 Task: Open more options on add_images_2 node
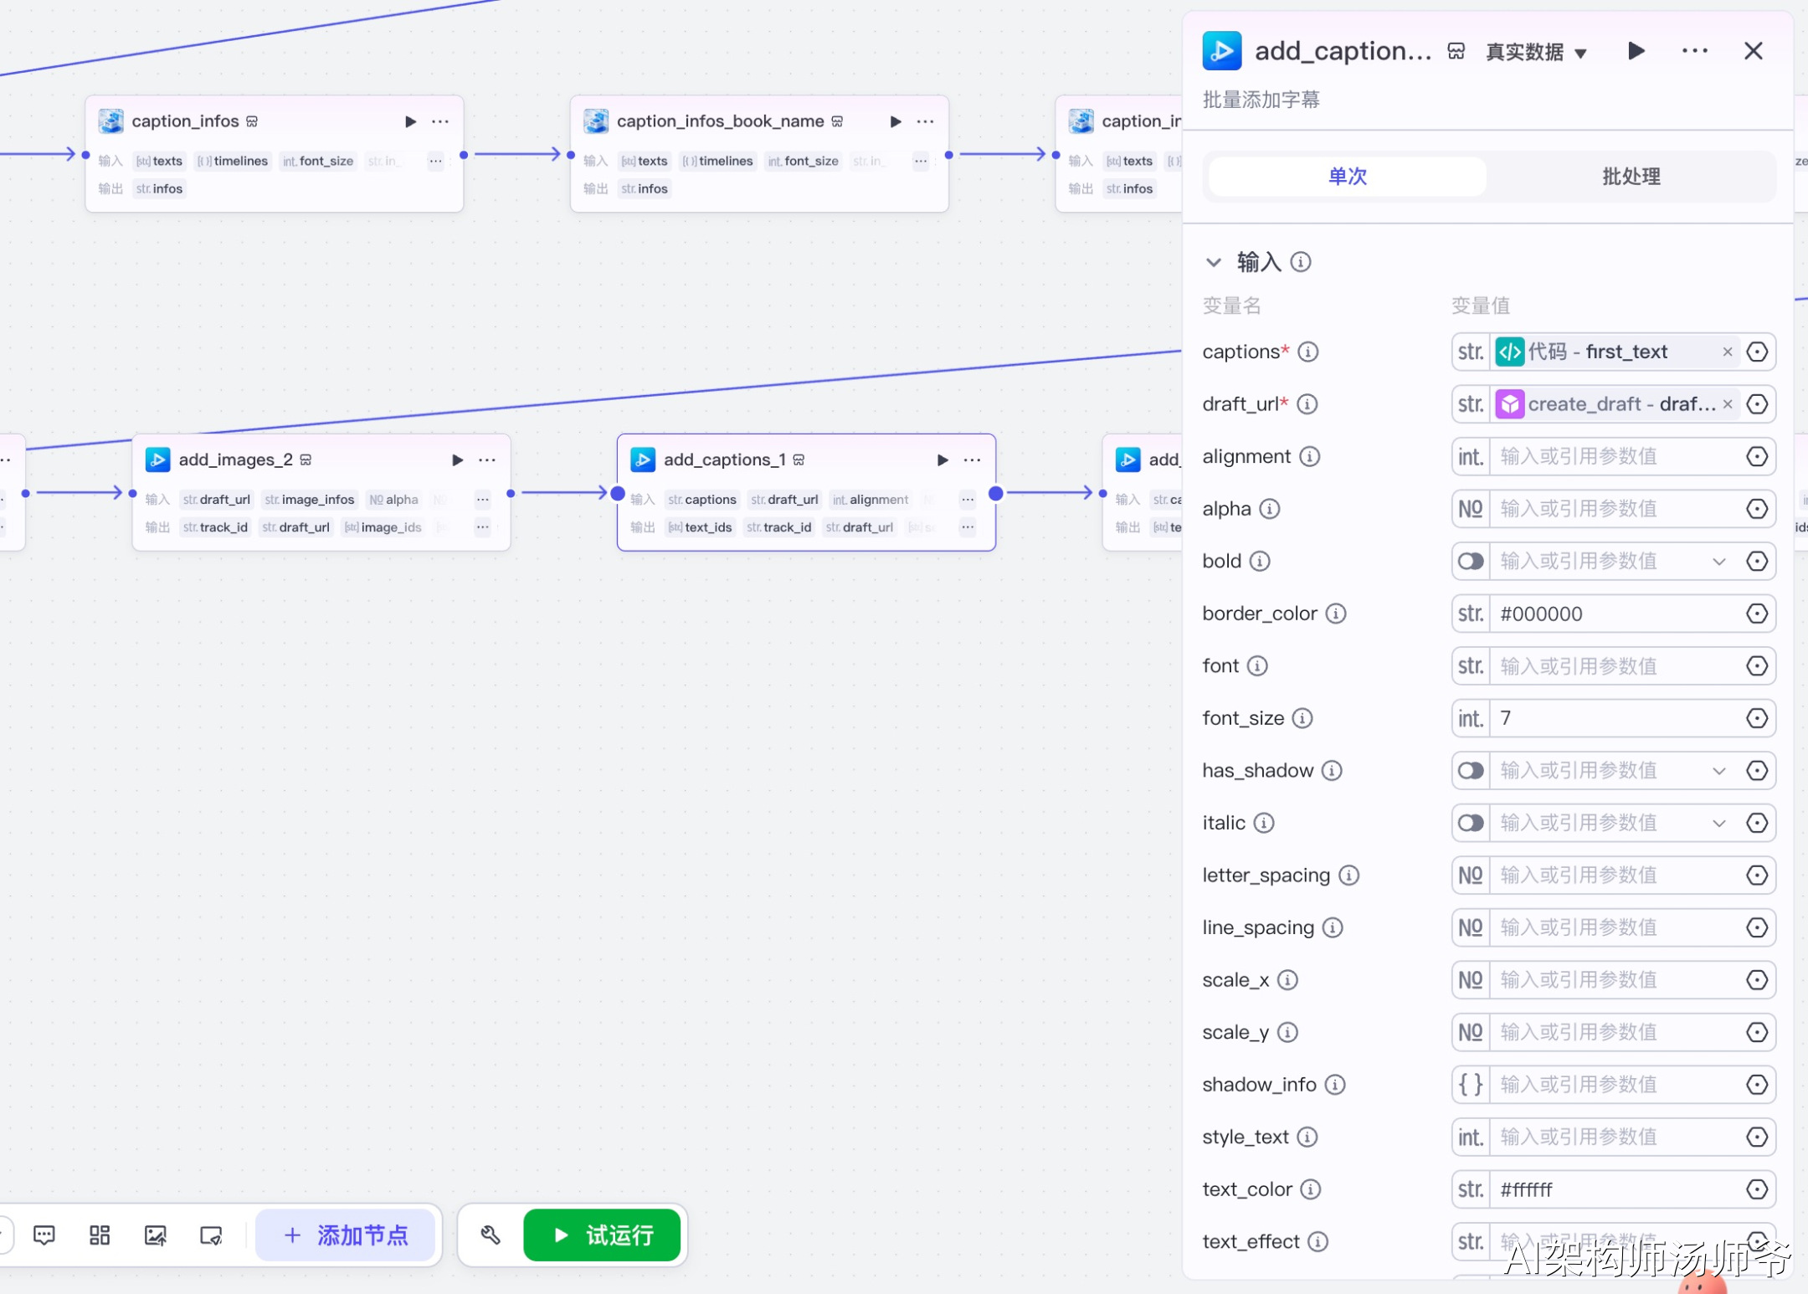pyautogui.click(x=487, y=460)
